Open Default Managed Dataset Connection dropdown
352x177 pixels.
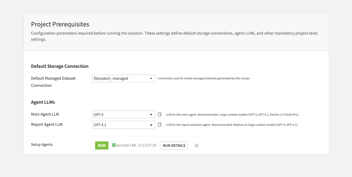pos(123,78)
